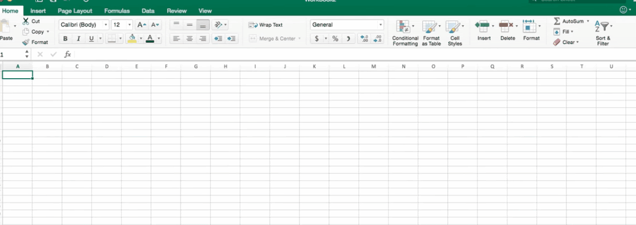Select column D header
Screen dimensions: 636x225
coord(107,66)
